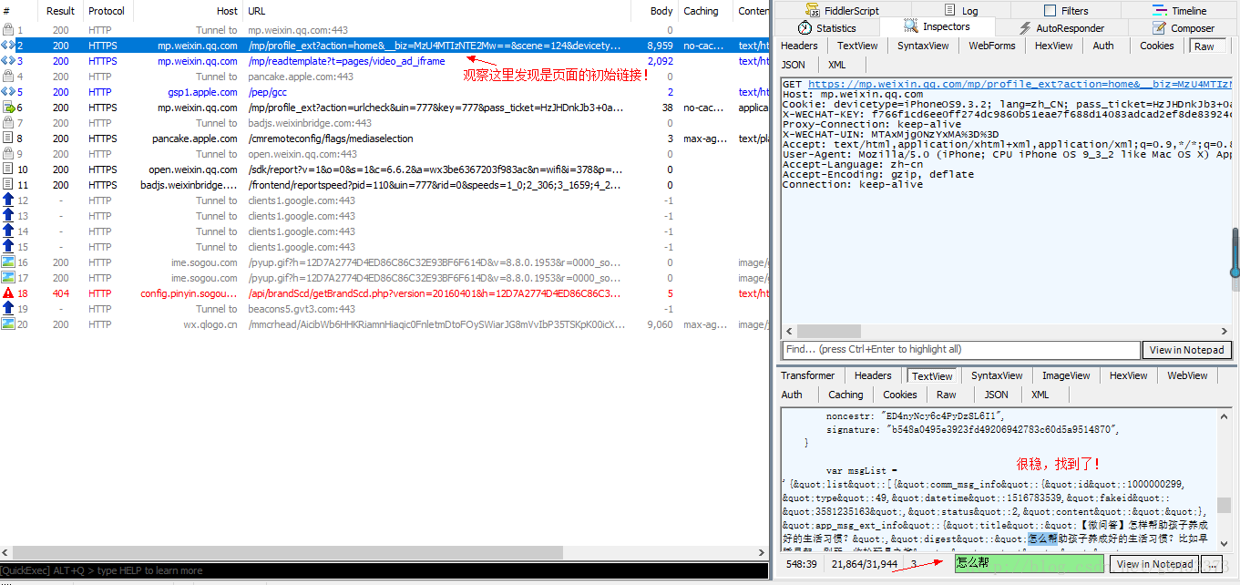
Task: Click the Log tab page icon
Action: 950,11
